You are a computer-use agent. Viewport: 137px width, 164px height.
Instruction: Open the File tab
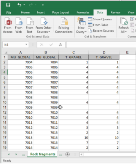click(9, 13)
